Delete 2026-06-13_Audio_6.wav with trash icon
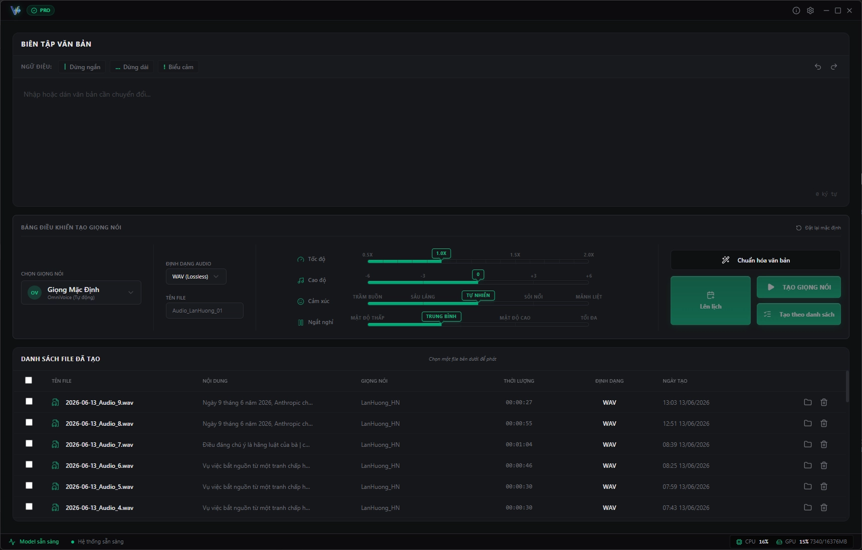This screenshot has height=550, width=862. [824, 465]
